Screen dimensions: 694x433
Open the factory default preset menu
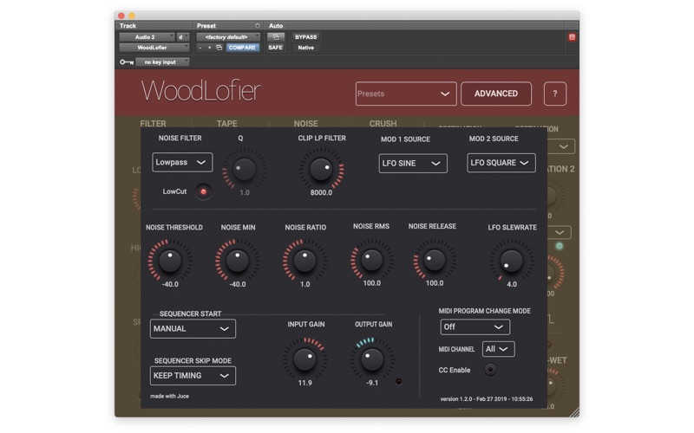(x=228, y=37)
